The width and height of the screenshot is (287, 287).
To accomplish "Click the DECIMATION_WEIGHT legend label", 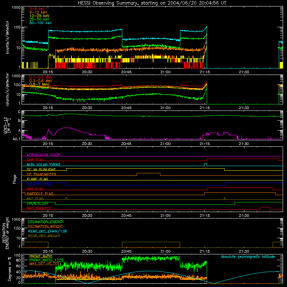I will pyautogui.click(x=46, y=226).
